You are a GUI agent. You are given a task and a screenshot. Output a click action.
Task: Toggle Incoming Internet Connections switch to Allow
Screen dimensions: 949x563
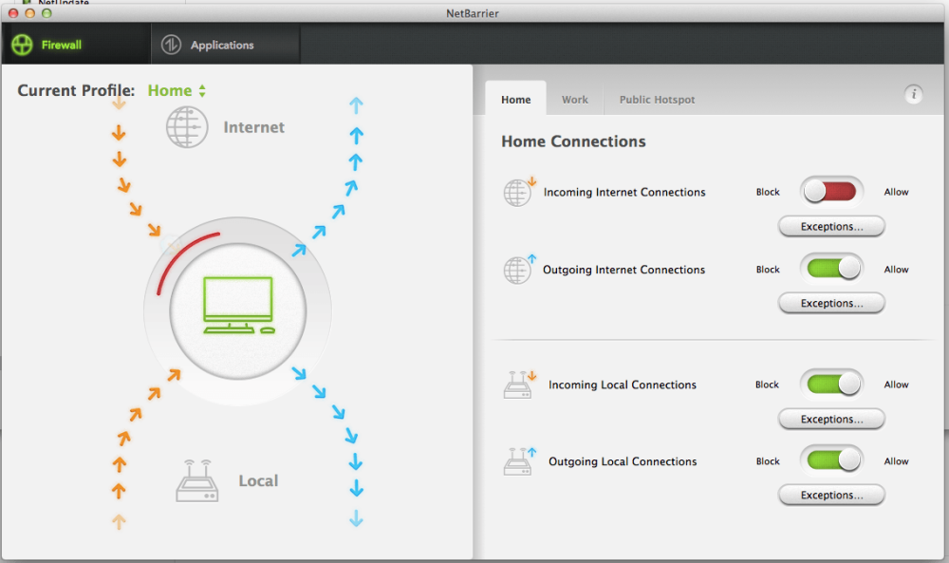pos(831,192)
